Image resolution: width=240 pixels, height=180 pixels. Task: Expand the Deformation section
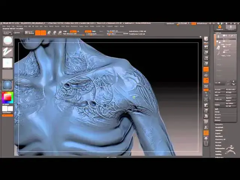tap(220, 148)
